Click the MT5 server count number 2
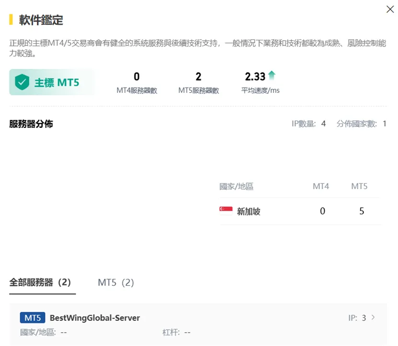 (x=198, y=77)
